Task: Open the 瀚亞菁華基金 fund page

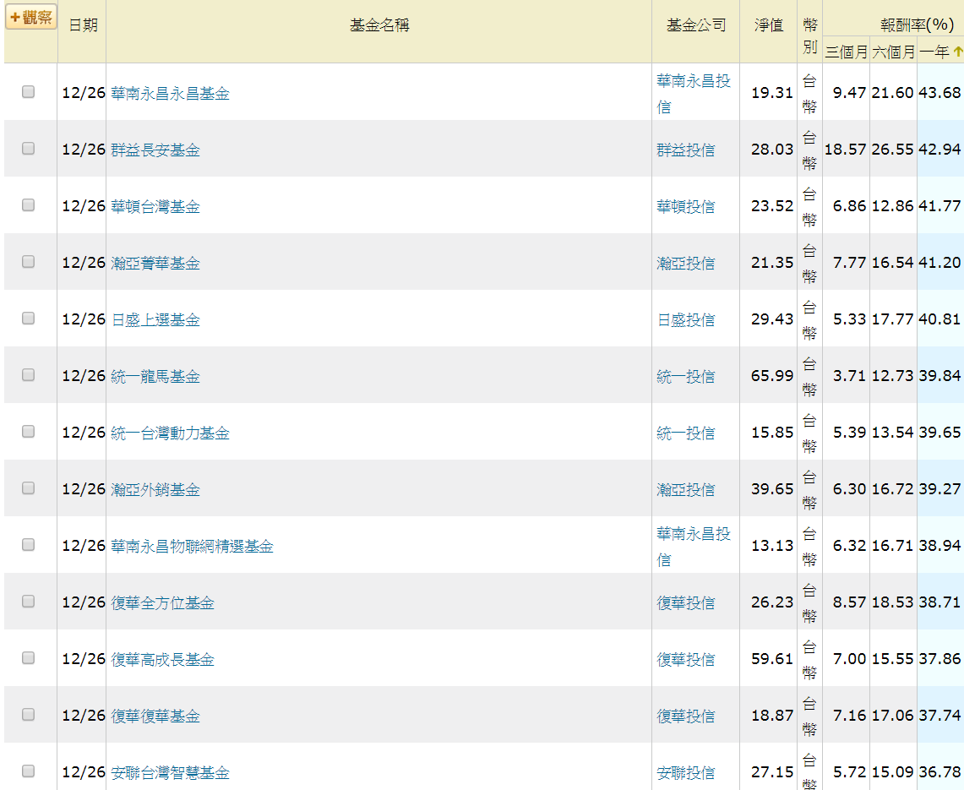Action: click(x=155, y=263)
